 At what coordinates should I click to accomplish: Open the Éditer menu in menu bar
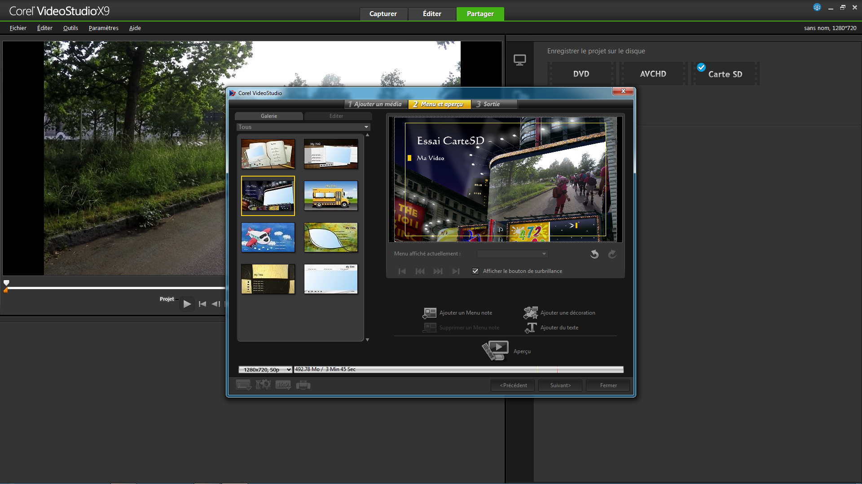coord(45,28)
